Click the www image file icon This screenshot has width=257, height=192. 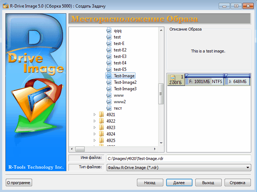pyautogui.click(x=109, y=95)
